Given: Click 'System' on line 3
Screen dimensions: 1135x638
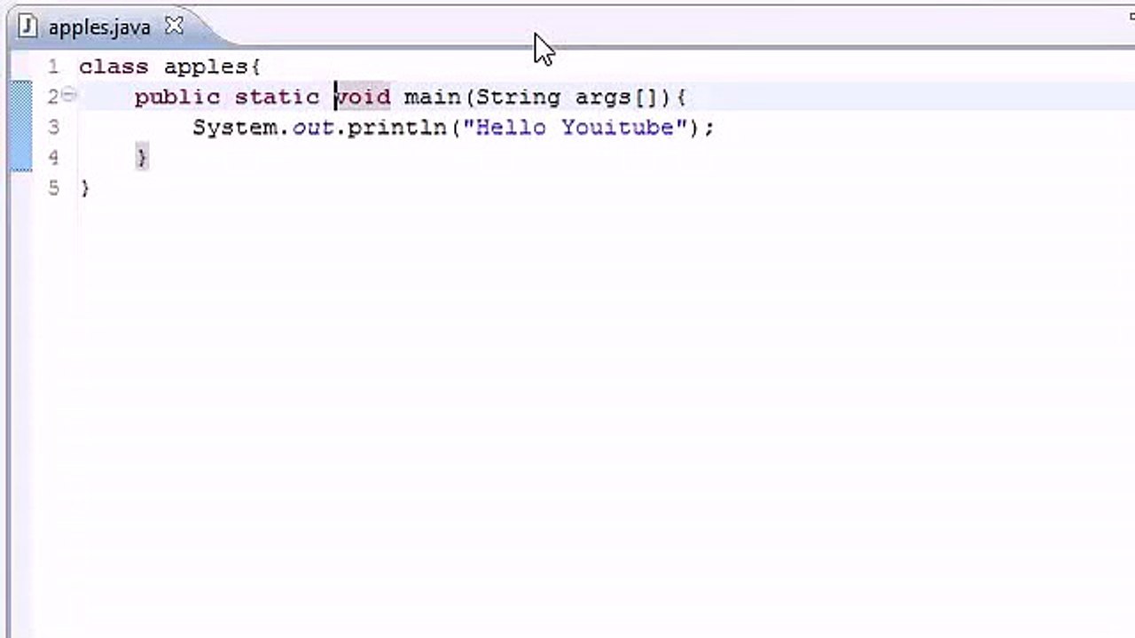Looking at the screenshot, I should point(235,128).
